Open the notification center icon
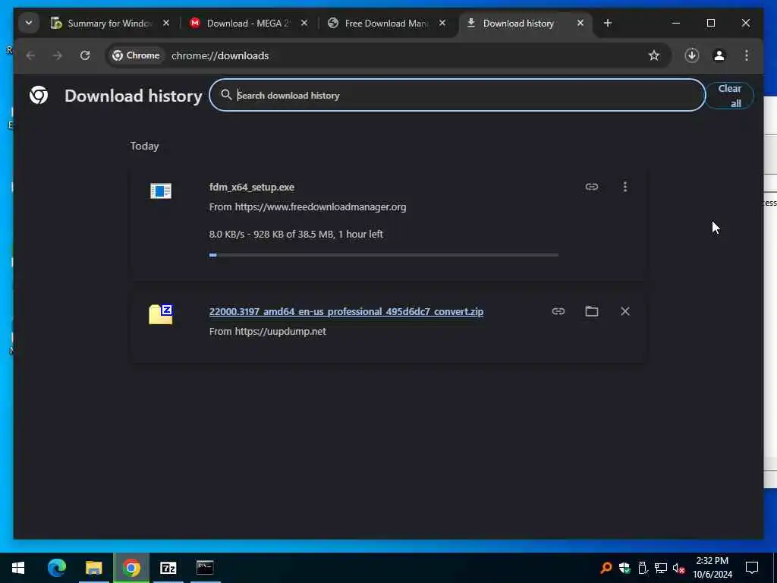 [752, 568]
